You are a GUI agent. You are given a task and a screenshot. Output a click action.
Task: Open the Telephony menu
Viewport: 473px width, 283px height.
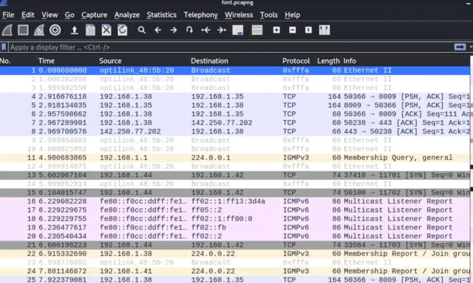[201, 15]
